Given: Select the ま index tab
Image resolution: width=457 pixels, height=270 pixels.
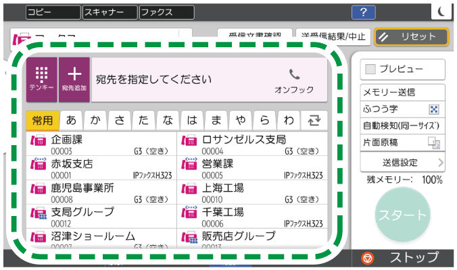Looking at the screenshot, I should pyautogui.click(x=216, y=120).
